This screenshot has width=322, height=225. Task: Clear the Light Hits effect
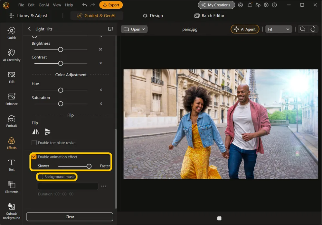[x=70, y=217]
